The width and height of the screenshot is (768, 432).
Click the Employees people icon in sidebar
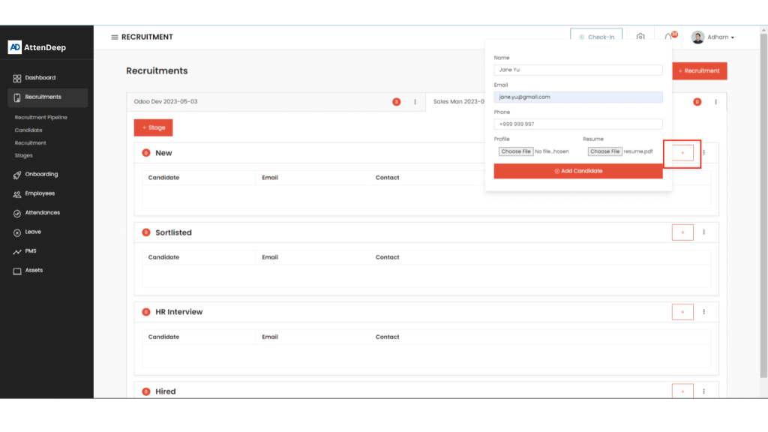tap(17, 193)
